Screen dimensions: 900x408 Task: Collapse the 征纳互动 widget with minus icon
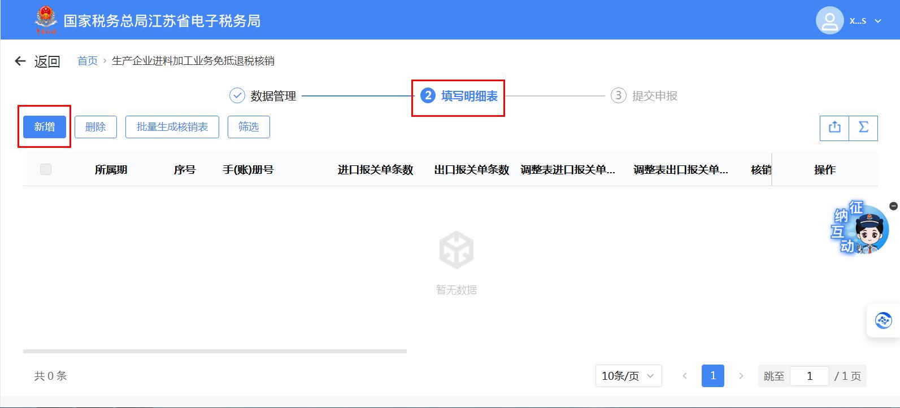click(x=893, y=206)
